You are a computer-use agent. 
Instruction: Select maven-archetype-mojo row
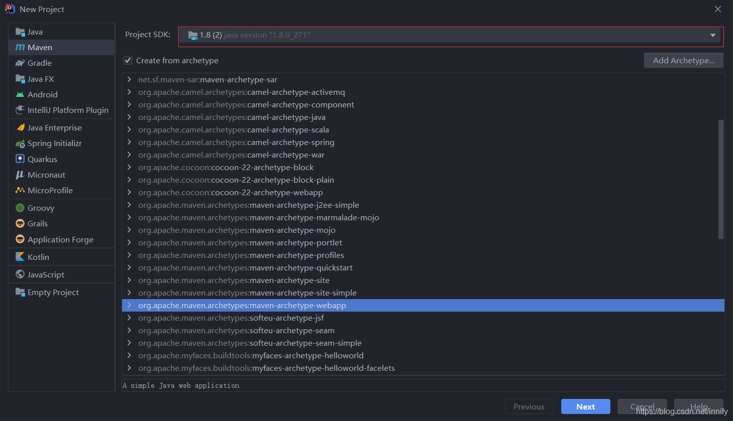point(423,230)
